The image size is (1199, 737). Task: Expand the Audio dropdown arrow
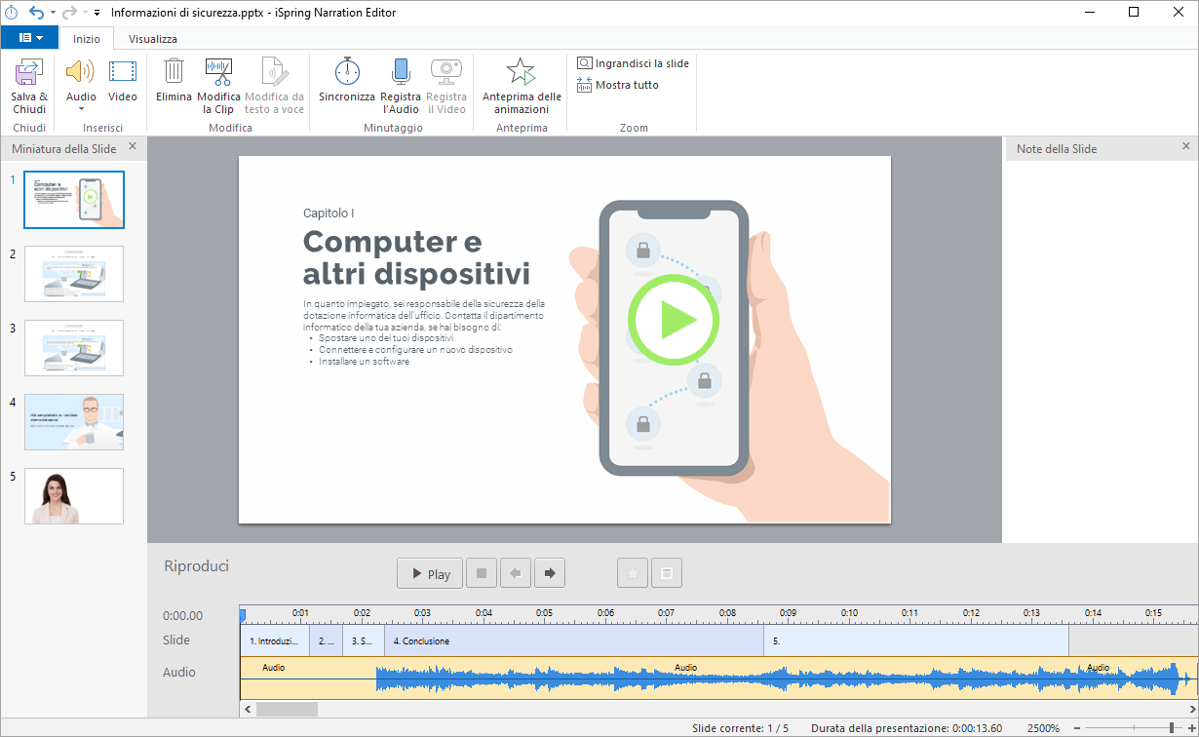(x=81, y=109)
